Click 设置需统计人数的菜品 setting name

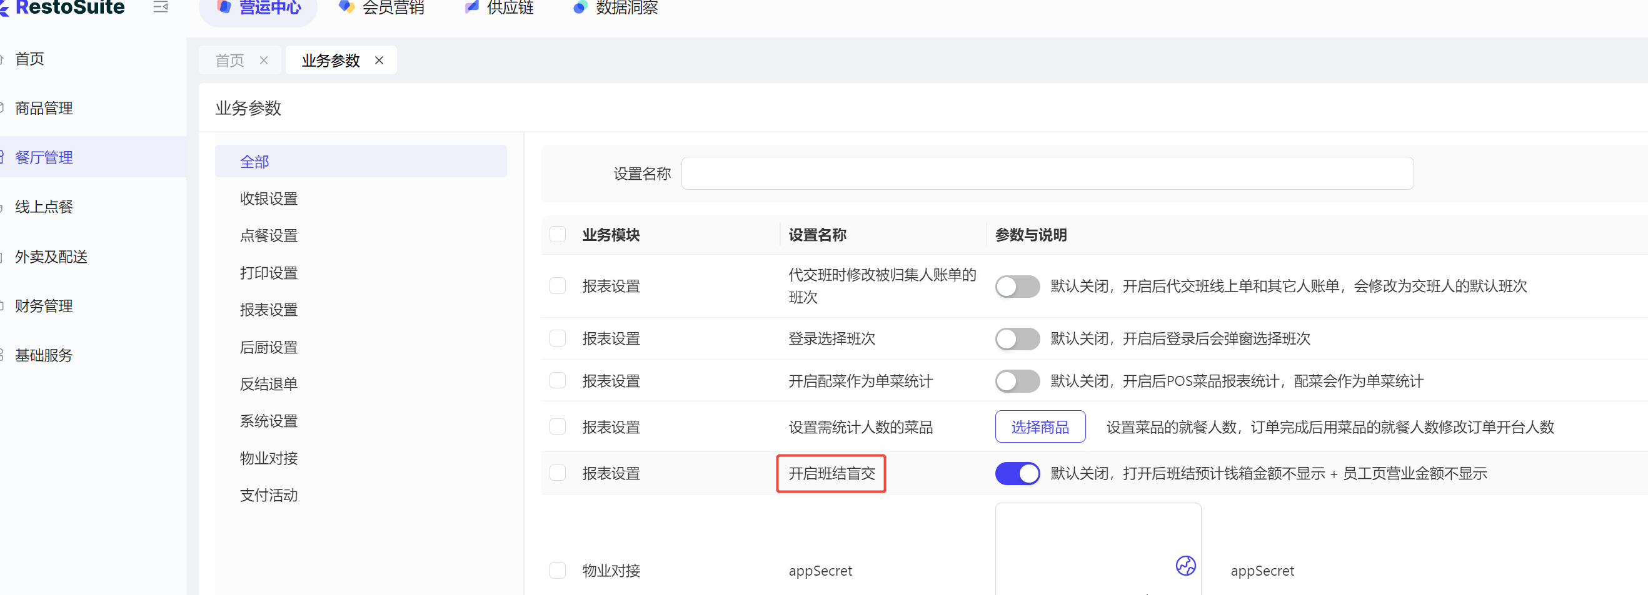[x=860, y=428]
